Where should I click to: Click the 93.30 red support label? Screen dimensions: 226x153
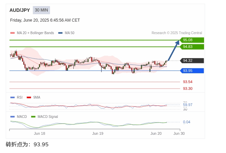(188, 88)
